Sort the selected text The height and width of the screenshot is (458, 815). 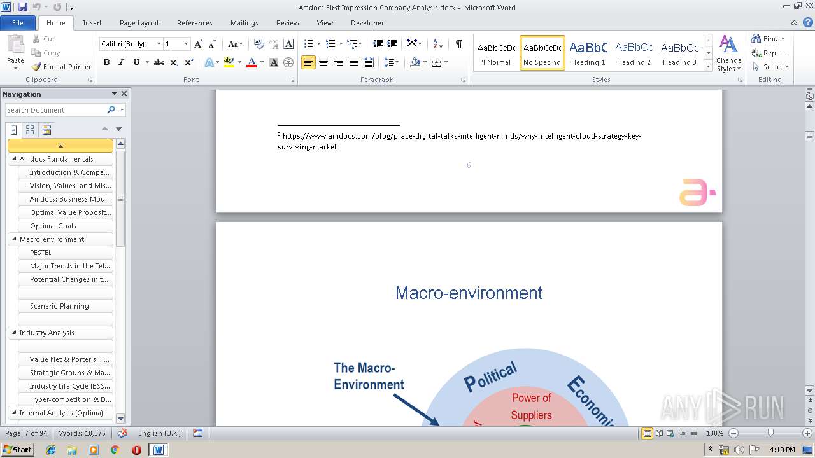[x=437, y=44]
